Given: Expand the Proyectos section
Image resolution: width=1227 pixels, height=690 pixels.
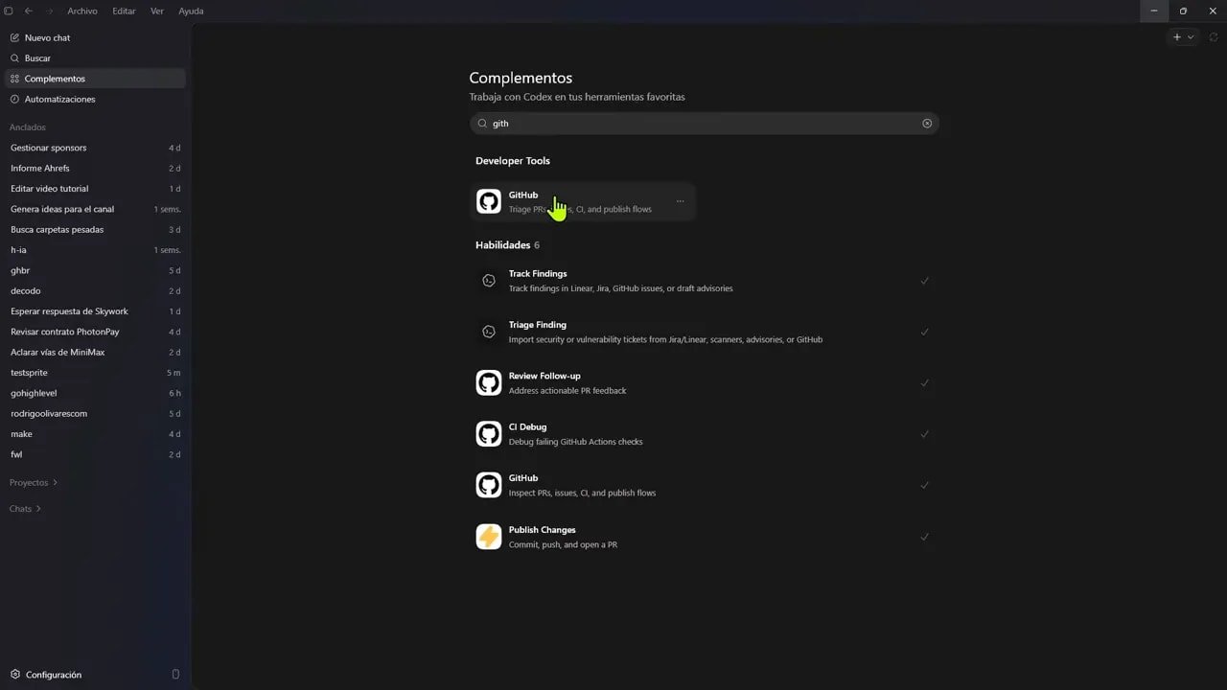Looking at the screenshot, I should [x=34, y=482].
